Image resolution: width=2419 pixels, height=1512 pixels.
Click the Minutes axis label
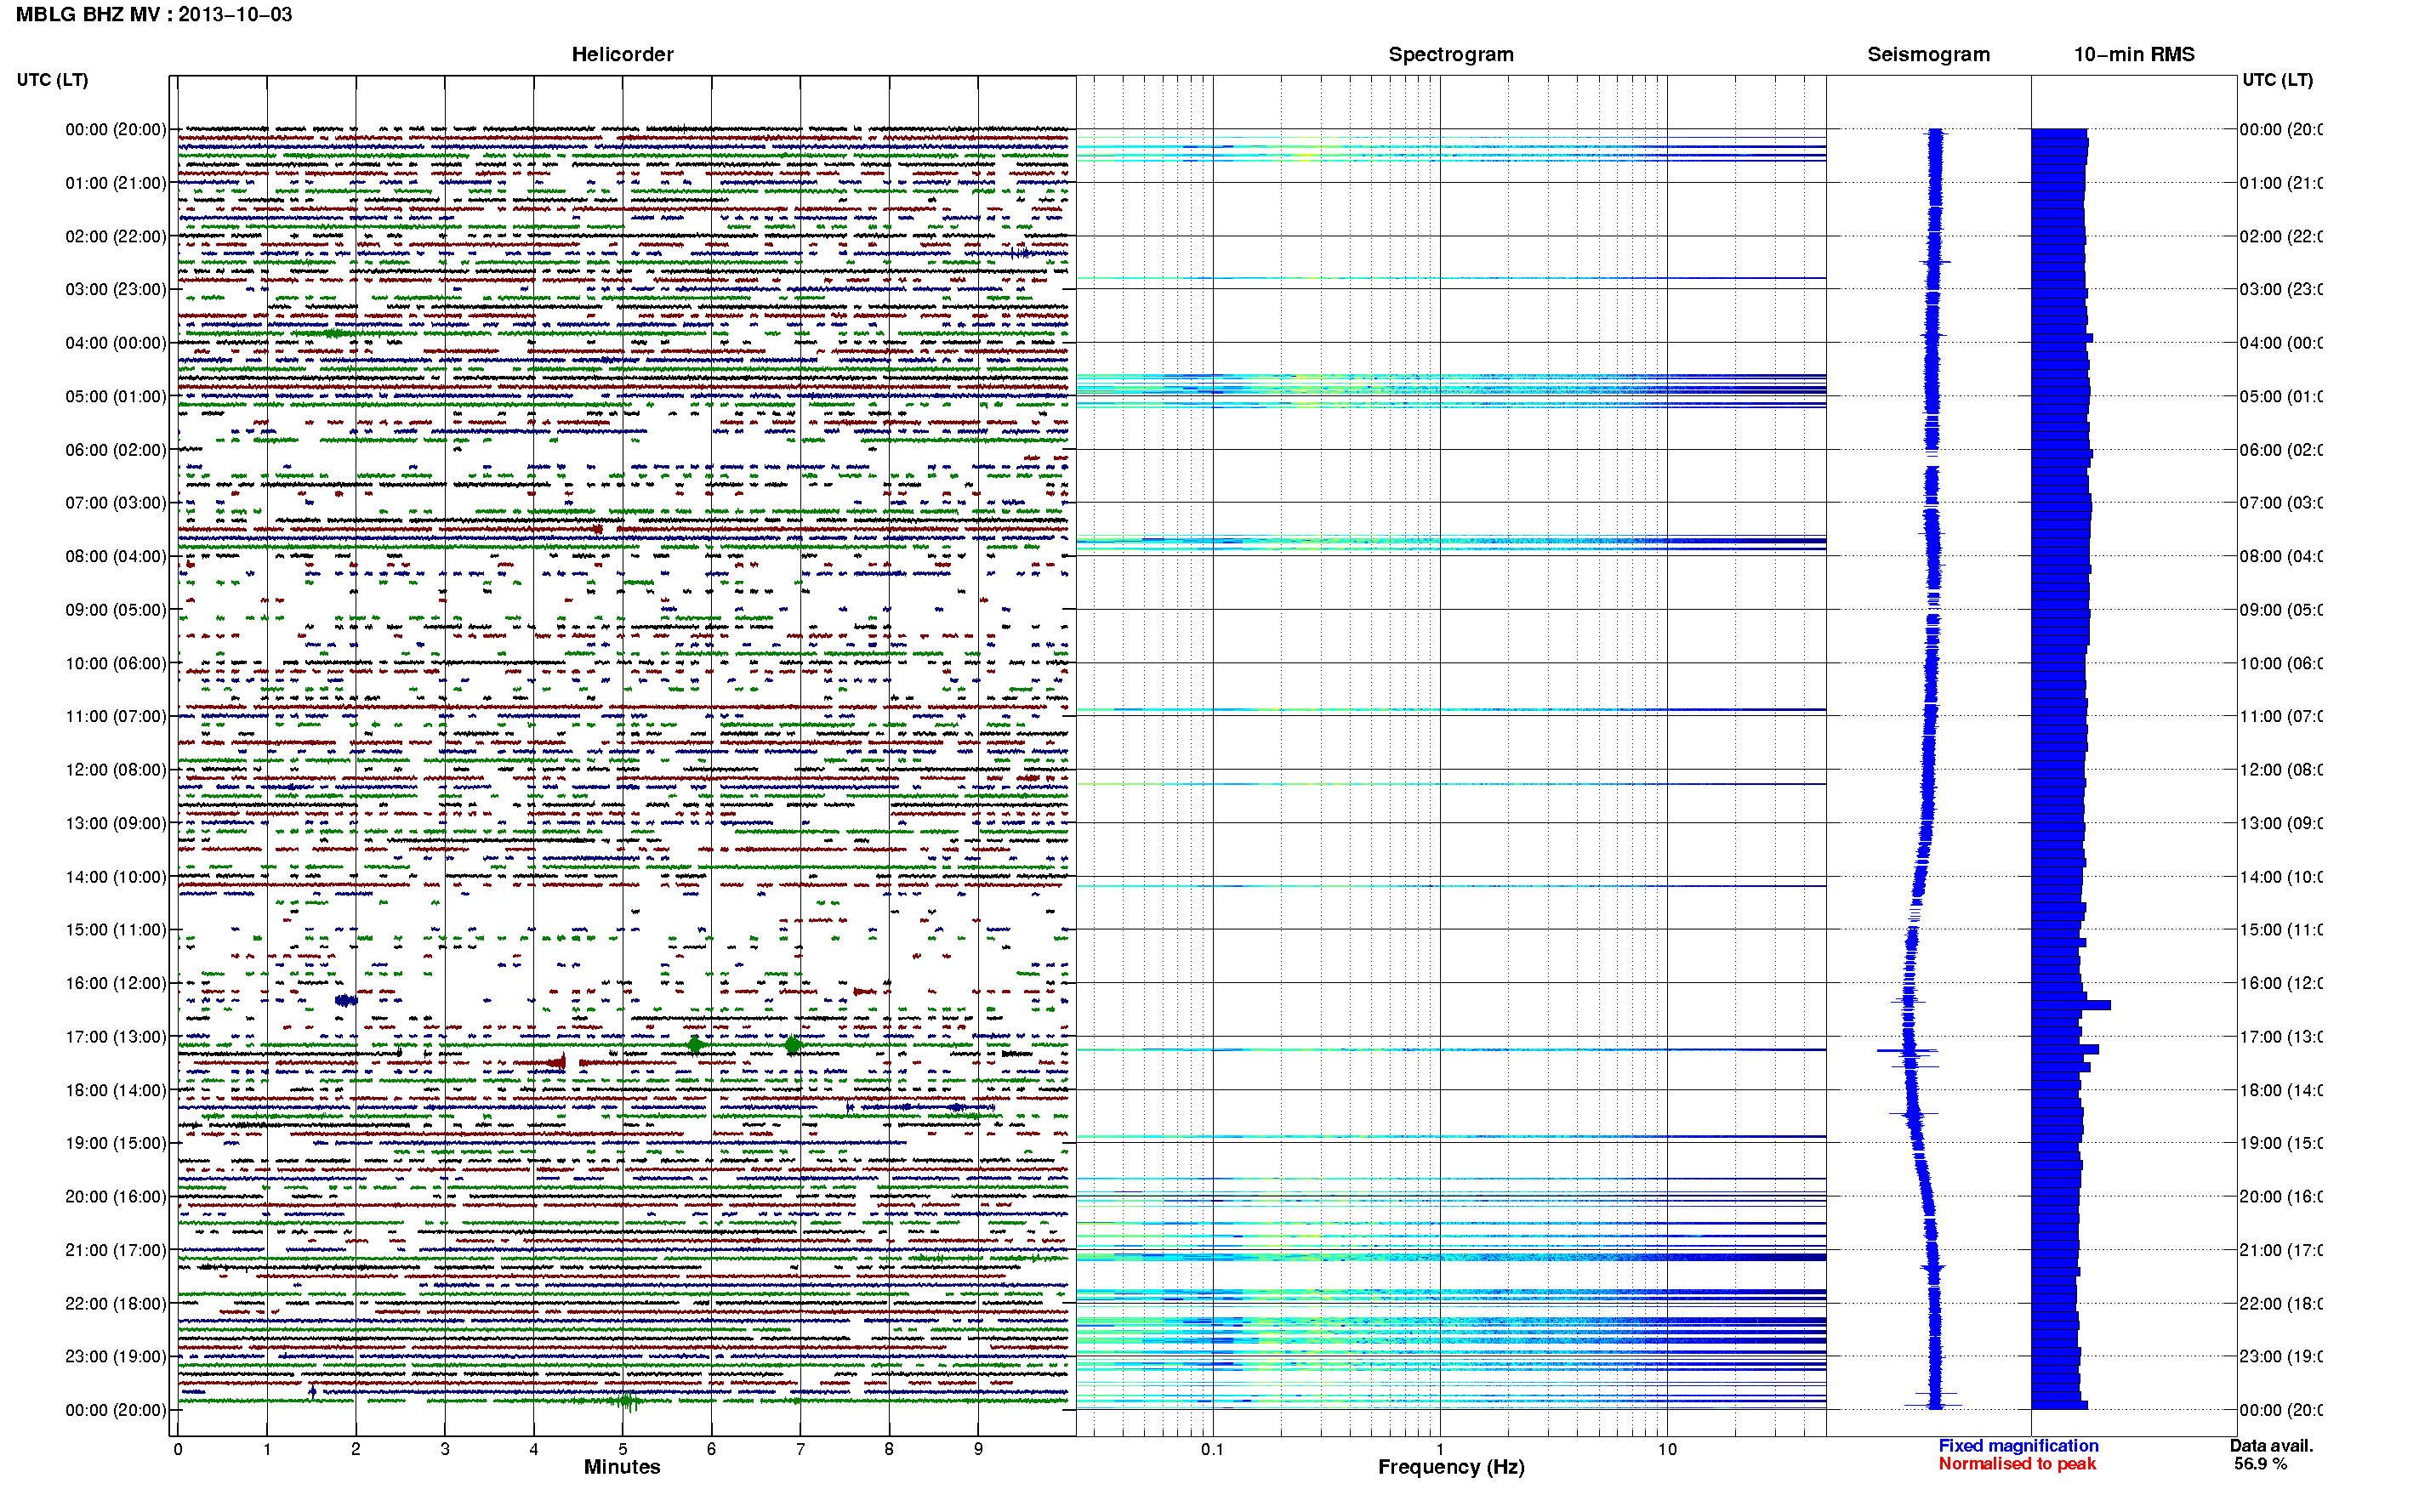point(622,1467)
